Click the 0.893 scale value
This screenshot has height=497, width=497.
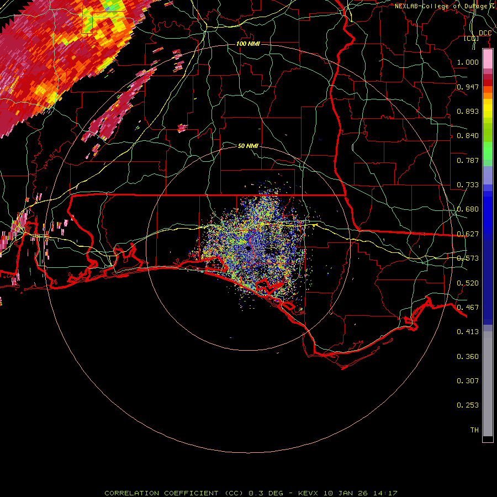468,111
